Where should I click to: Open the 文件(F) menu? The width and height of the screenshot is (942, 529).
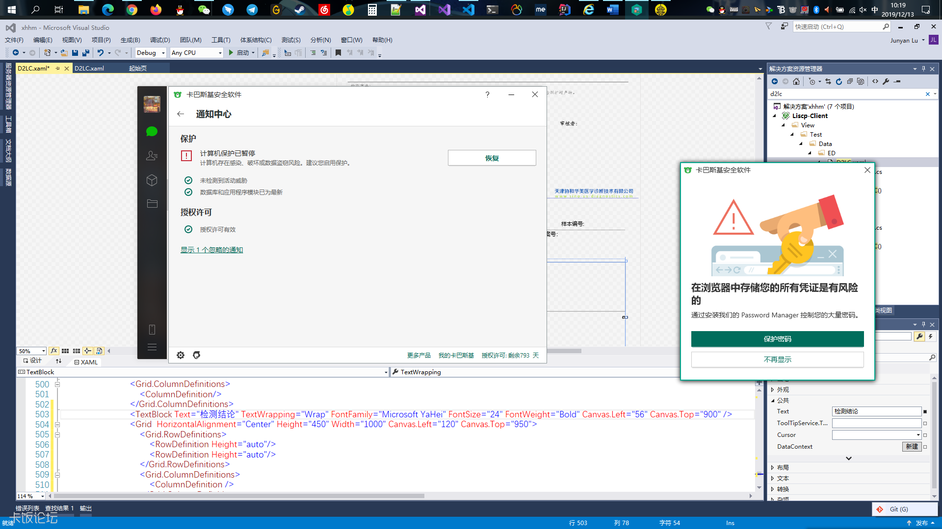click(x=14, y=40)
